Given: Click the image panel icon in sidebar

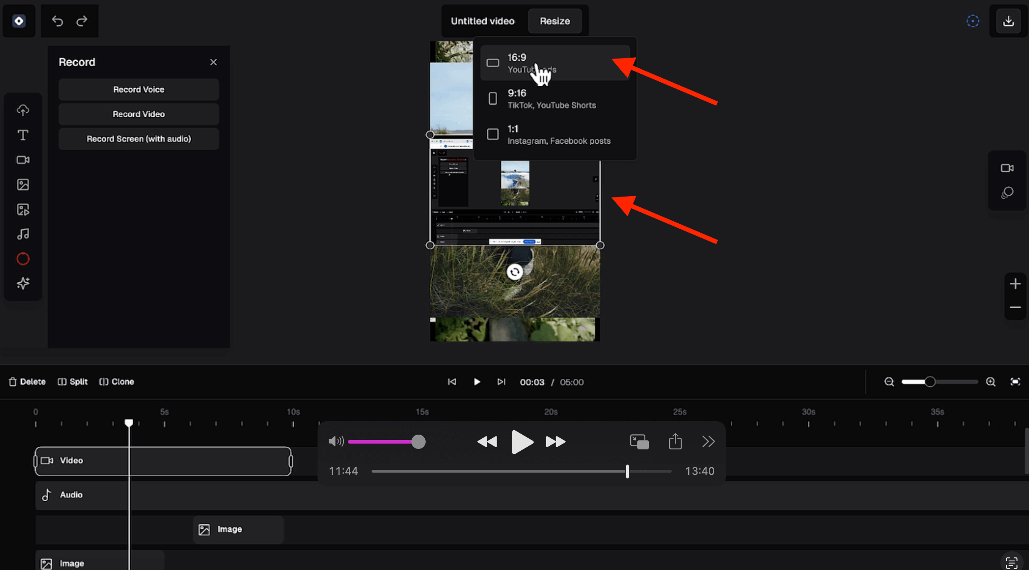Looking at the screenshot, I should click(x=23, y=184).
